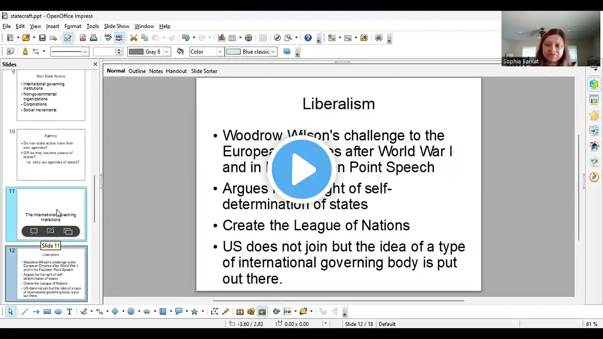Insert a chart with the Chart icon
This screenshot has width=603, height=339.
pyautogui.click(x=221, y=38)
